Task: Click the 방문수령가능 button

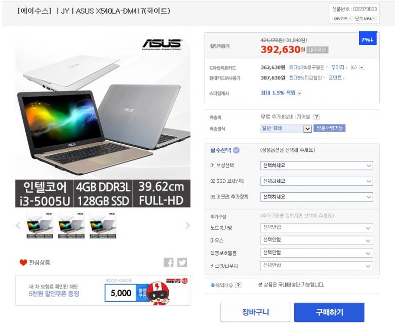Action: [329, 128]
